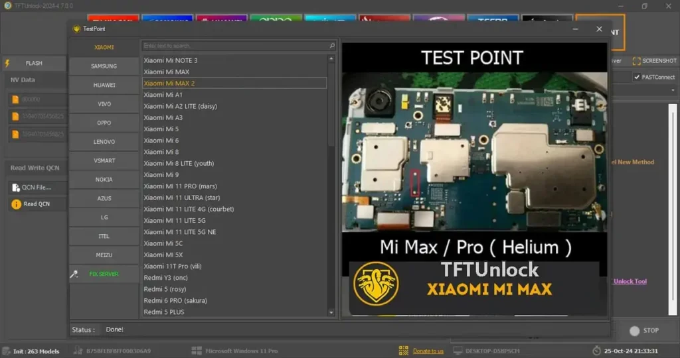Click Read QCN in main window
Screen dimensions: 680x358
pos(37,204)
